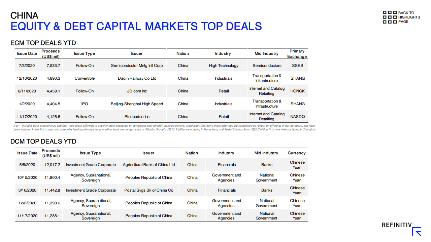
Task: Click the nine-square grid icon
Action: pyautogui.click(x=390, y=17)
